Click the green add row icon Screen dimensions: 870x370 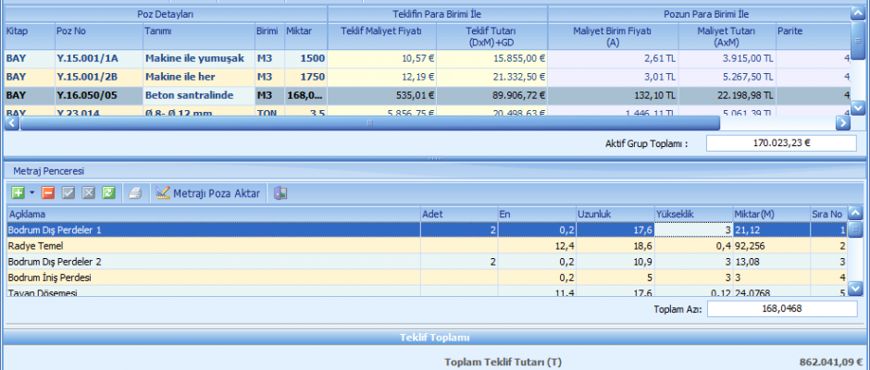pos(18,193)
